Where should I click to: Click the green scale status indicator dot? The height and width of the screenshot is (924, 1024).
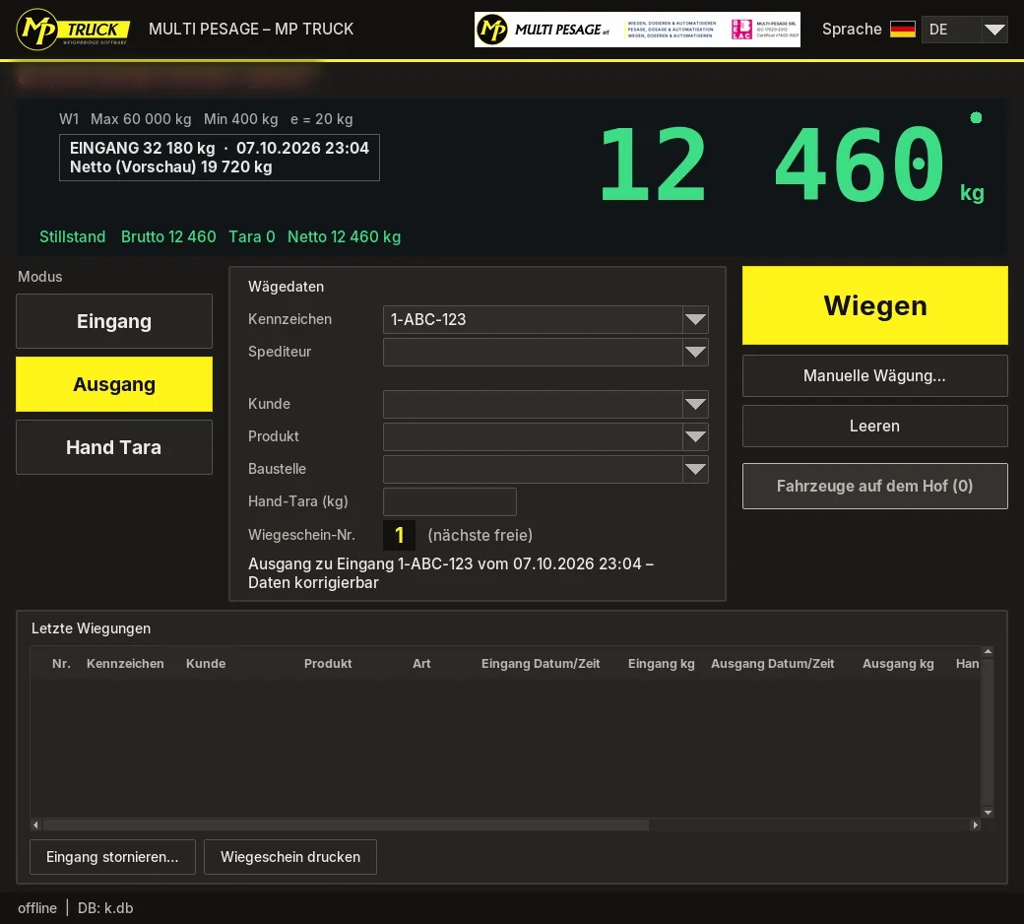[976, 117]
